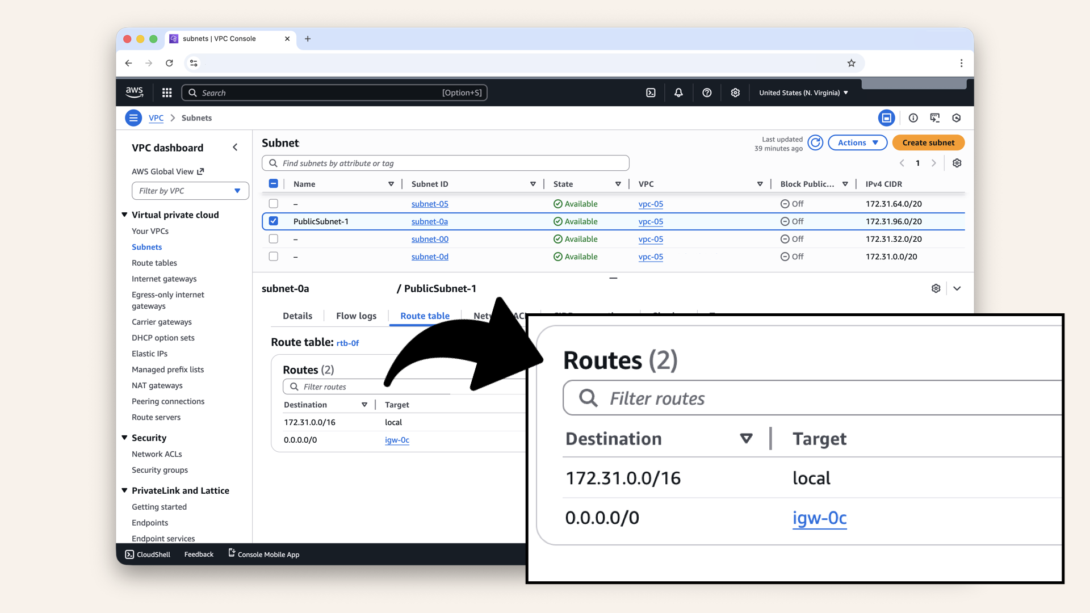Open the igw-0c target link
1090x613 pixels.
coord(397,440)
